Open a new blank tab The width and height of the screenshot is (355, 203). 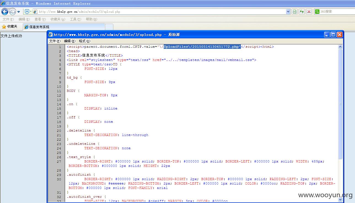(109, 27)
